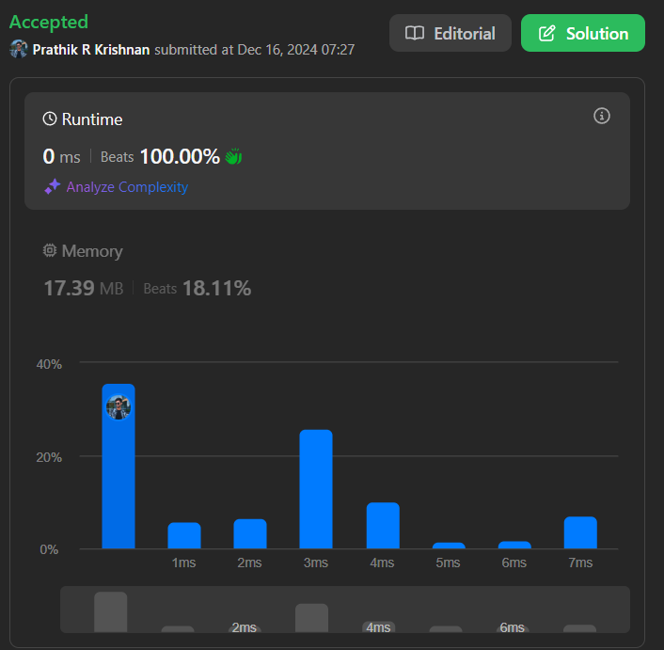Select the Runtime stats card

326,151
